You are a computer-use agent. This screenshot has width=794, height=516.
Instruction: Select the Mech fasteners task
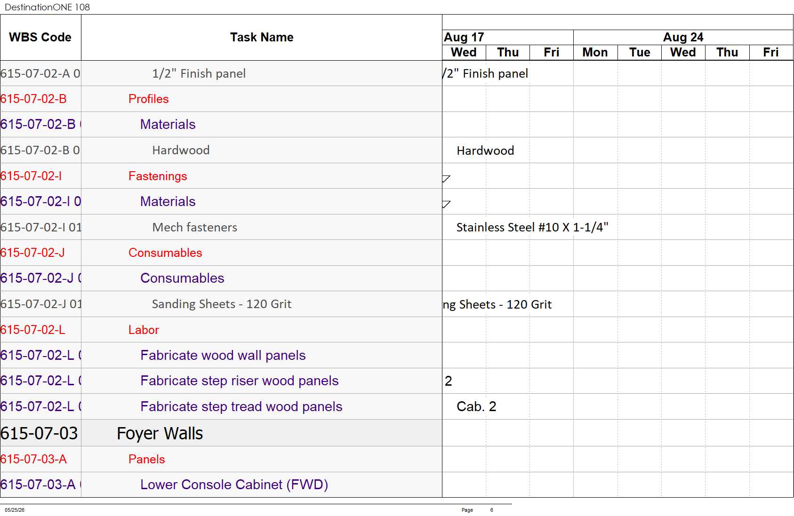tap(194, 227)
